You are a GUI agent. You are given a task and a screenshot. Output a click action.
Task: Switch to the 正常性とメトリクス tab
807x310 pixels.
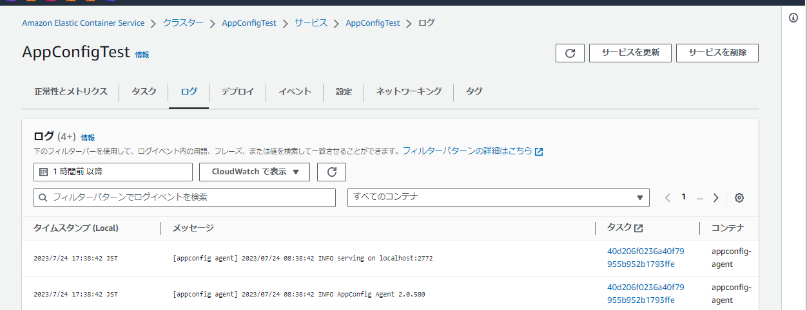point(71,92)
